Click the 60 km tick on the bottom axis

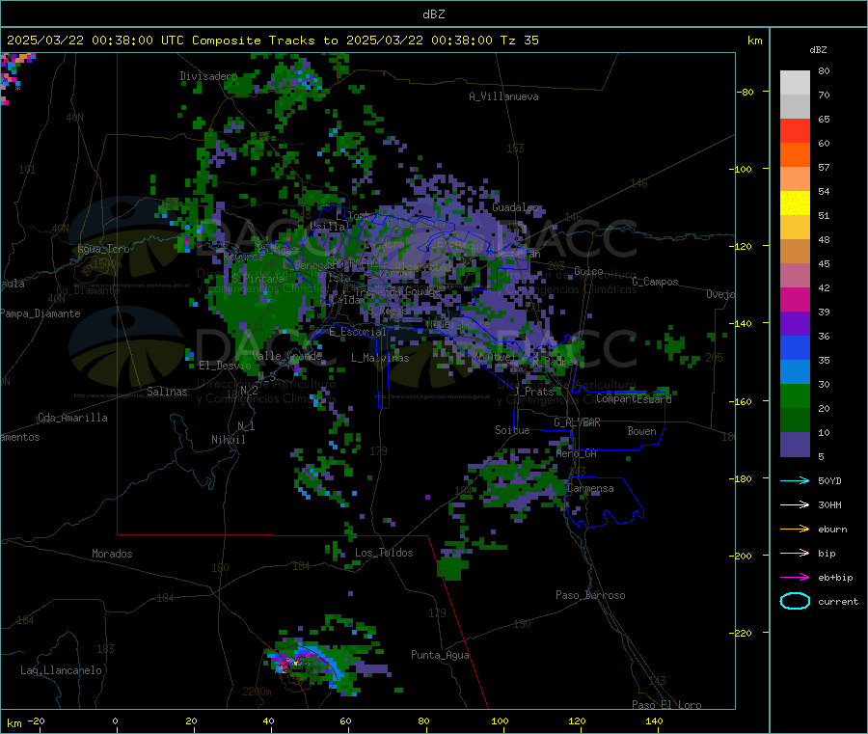pyautogui.click(x=346, y=721)
